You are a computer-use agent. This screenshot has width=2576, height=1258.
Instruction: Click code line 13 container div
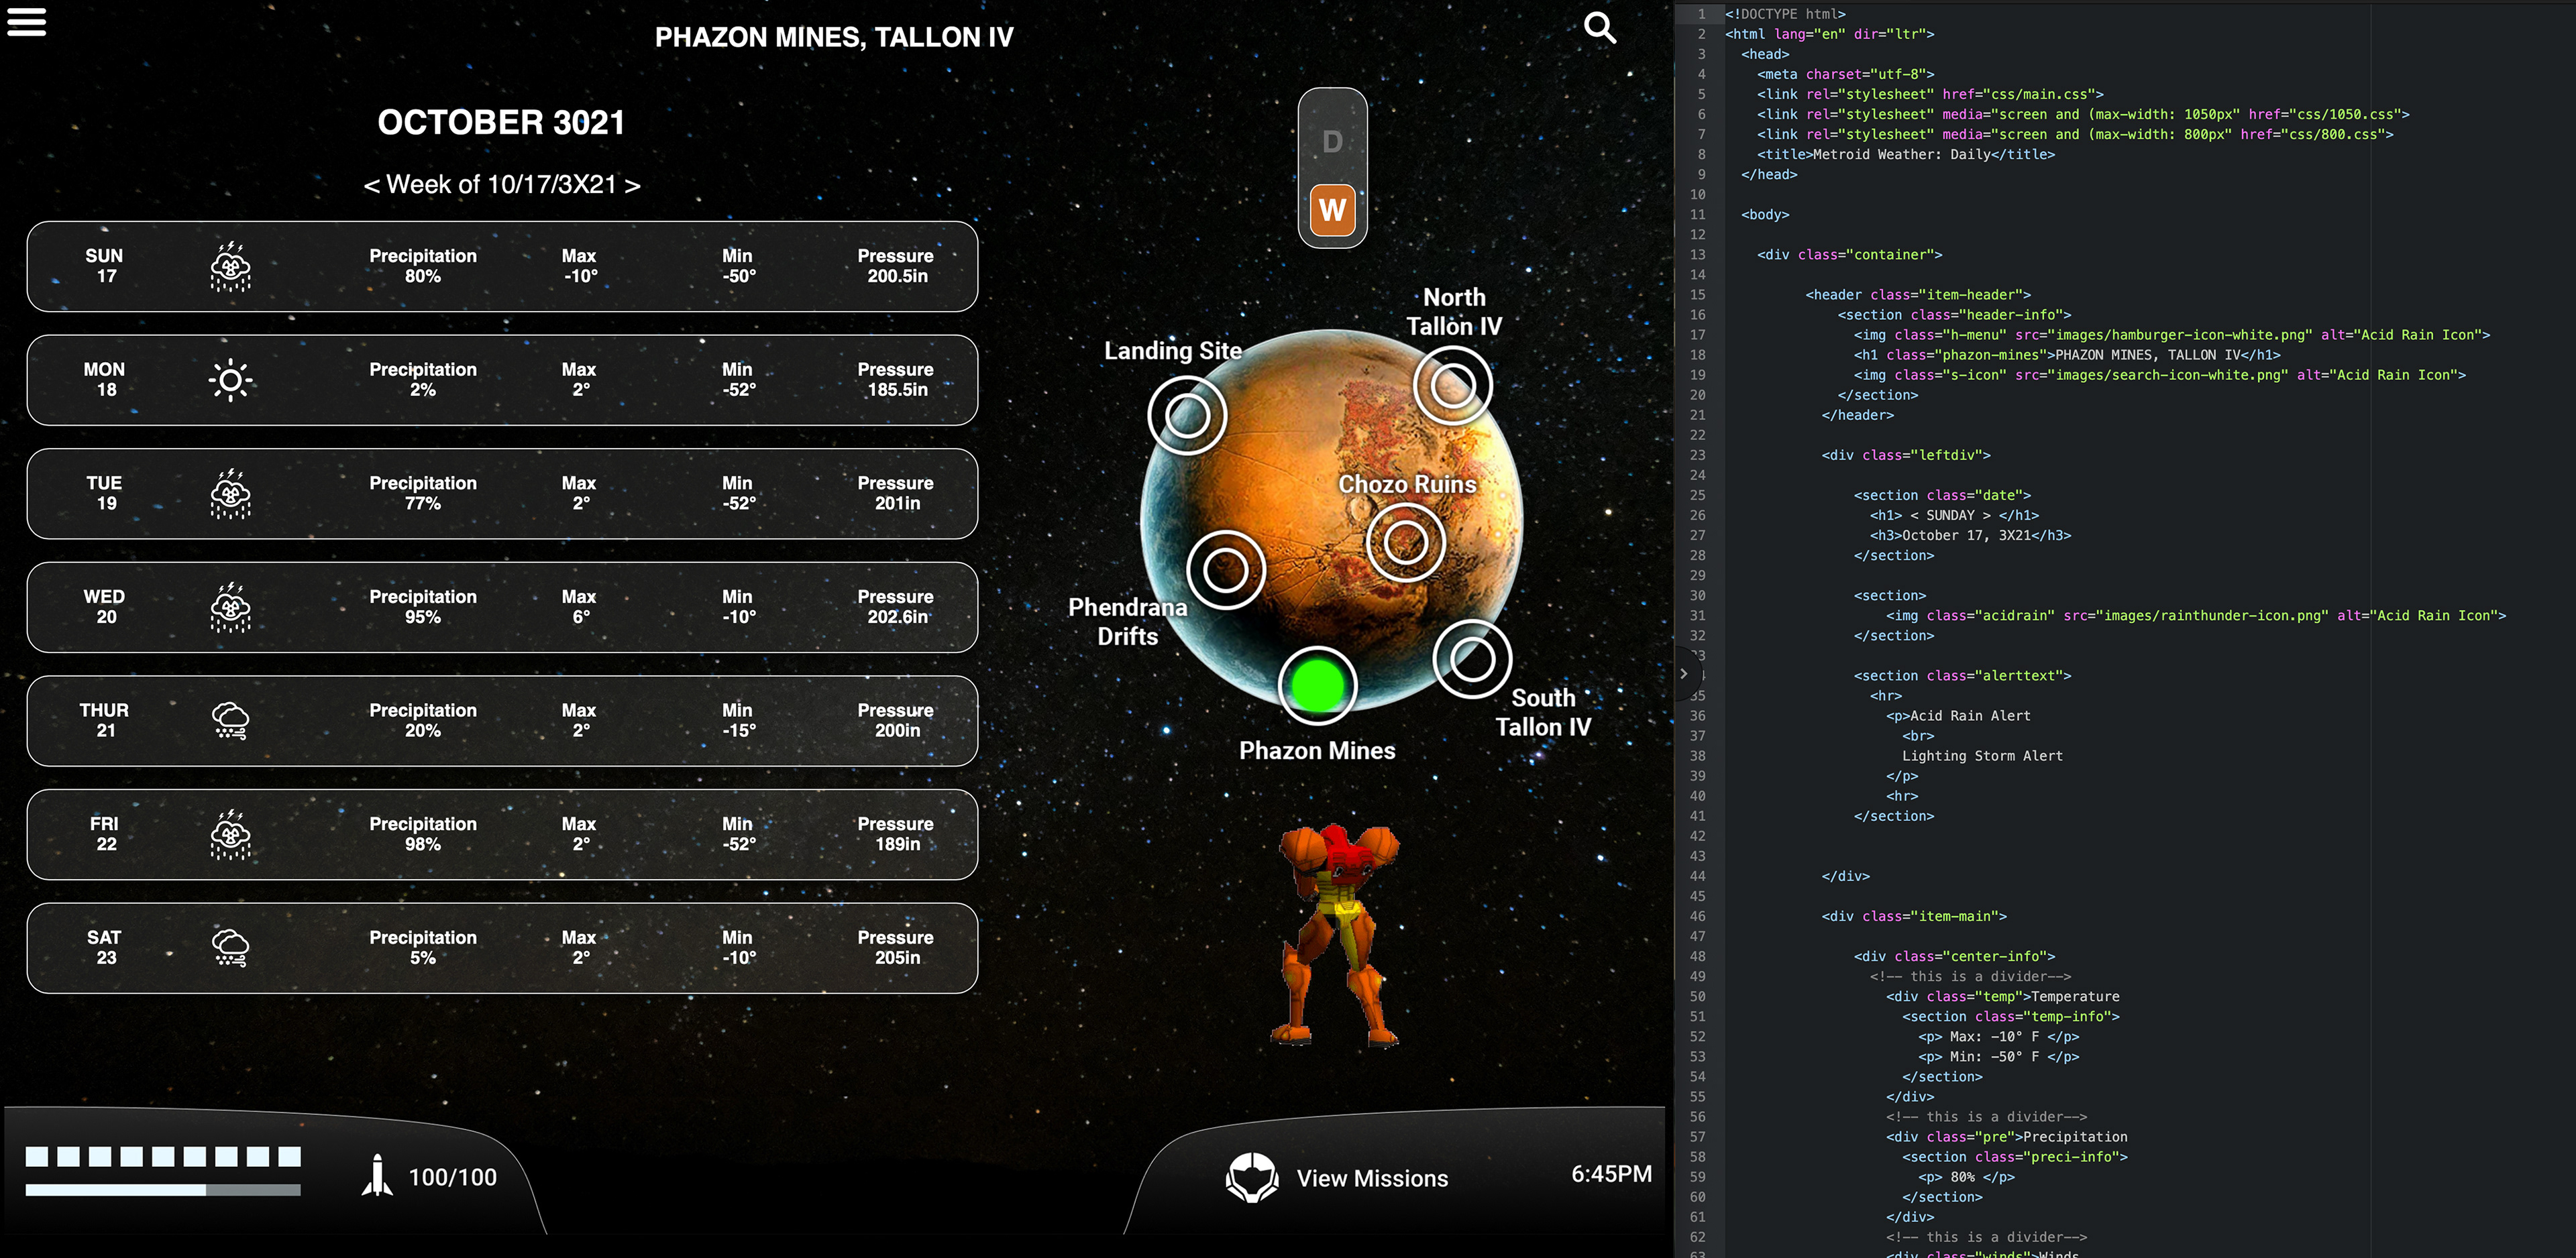[1849, 255]
